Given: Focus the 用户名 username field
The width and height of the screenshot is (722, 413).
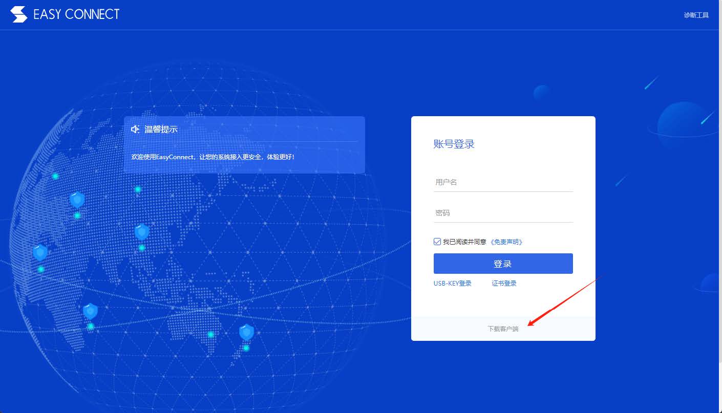Looking at the screenshot, I should pyautogui.click(x=503, y=182).
